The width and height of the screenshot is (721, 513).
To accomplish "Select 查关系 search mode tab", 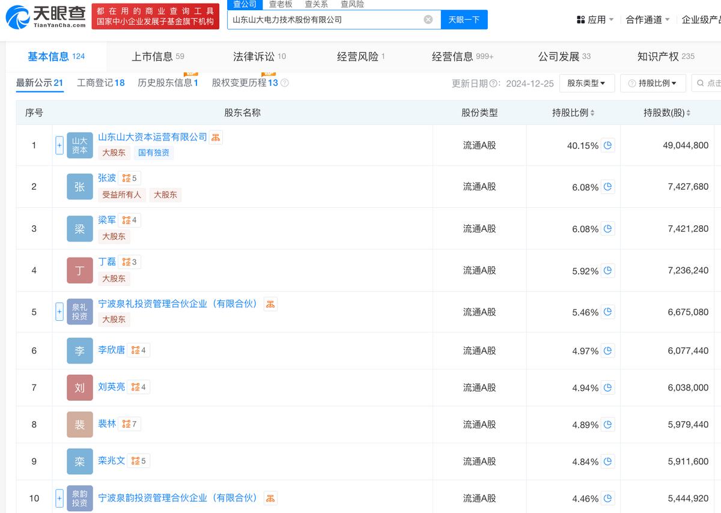I will click(x=316, y=4).
